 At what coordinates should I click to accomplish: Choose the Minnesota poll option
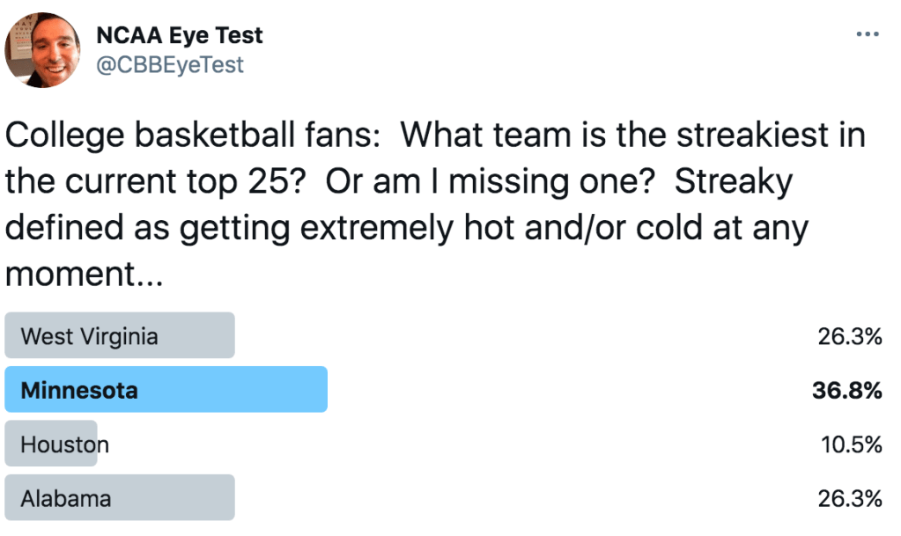point(166,390)
